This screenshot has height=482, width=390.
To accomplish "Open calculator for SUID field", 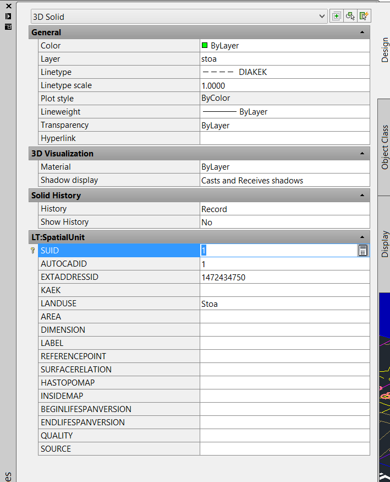I will pyautogui.click(x=362, y=251).
